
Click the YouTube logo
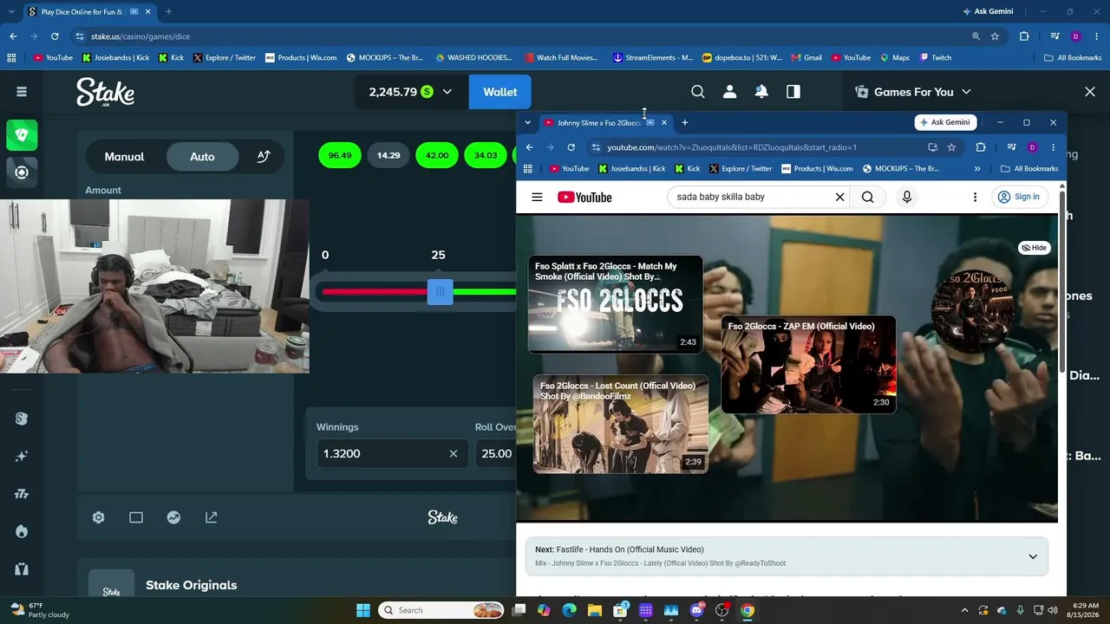click(584, 198)
